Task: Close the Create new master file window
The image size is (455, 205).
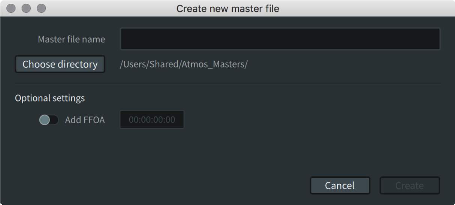Action: pos(11,8)
